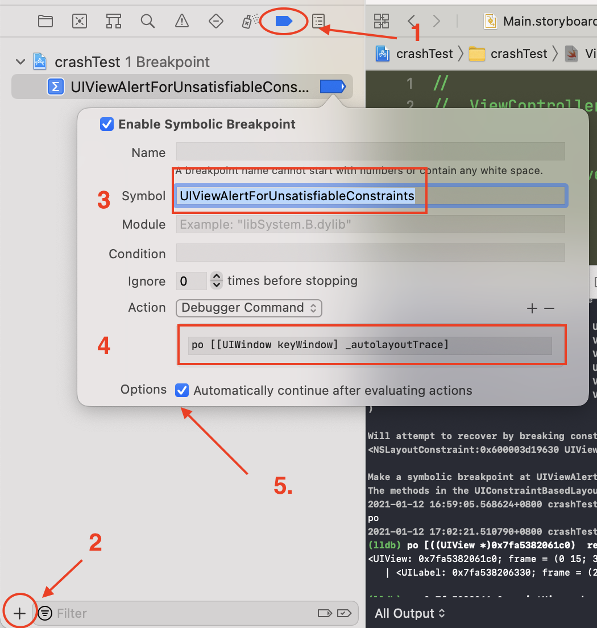Open the Find navigator magnifier
This screenshot has width=597, height=628.
[x=148, y=20]
